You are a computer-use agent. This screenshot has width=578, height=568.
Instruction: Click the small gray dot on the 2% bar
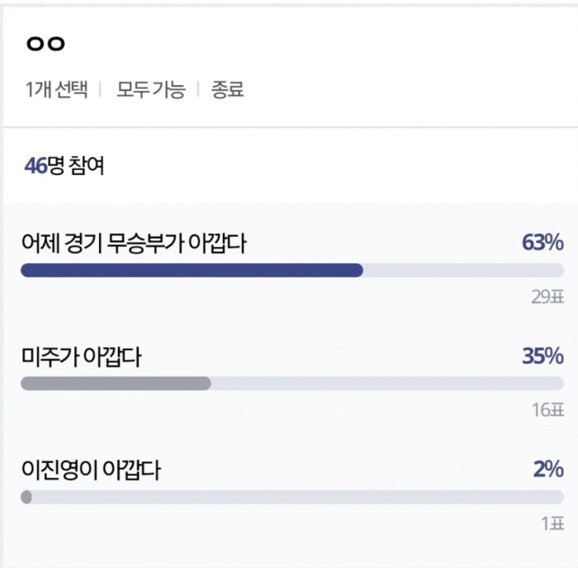26,497
